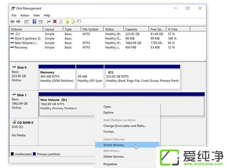Image resolution: width=227 pixels, height=168 pixels.
Task: Click the Explore folder search toolbar icon
Action: [x=73, y=22]
